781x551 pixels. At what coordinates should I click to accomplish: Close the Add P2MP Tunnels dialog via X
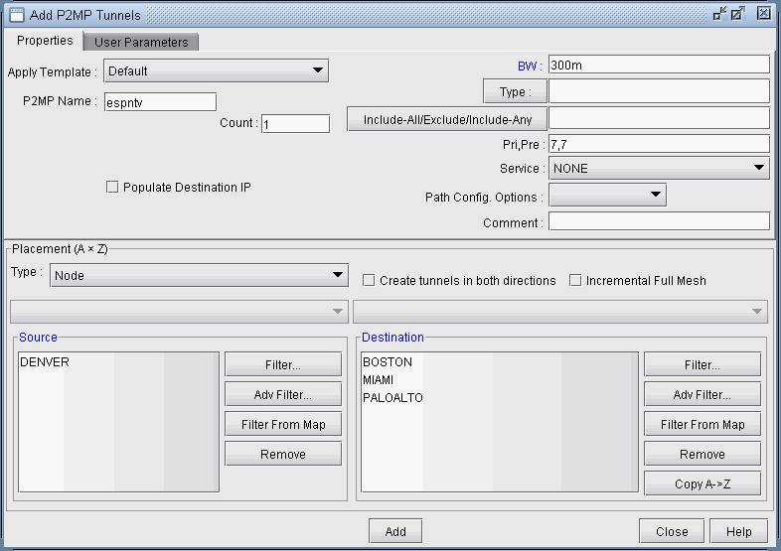(x=763, y=14)
